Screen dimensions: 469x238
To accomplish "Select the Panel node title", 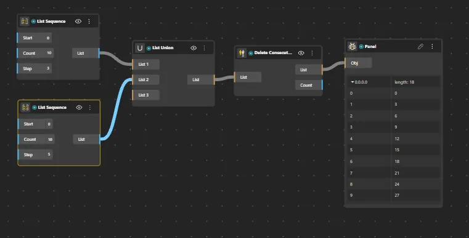I will click(x=370, y=46).
